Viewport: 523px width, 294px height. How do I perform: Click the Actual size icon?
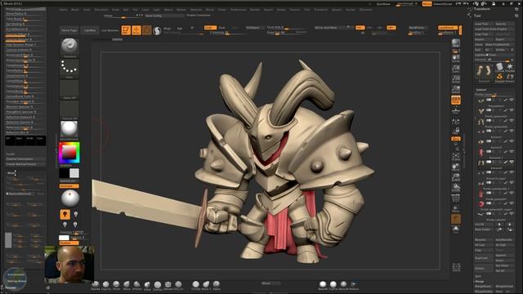[456, 79]
